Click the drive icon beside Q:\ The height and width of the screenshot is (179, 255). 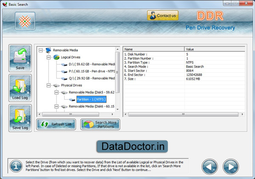point(64,79)
